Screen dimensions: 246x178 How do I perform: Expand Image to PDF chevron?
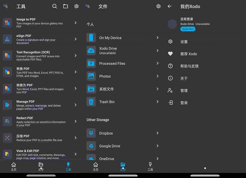76,23
